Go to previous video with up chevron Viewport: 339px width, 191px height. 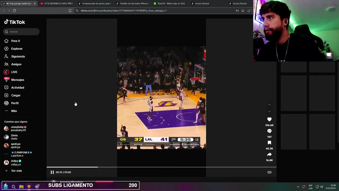point(269,105)
